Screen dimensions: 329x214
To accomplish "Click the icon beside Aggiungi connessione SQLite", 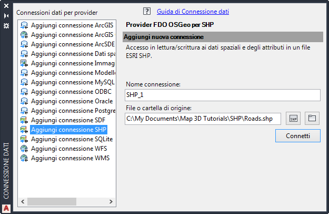I will [x=24, y=139].
